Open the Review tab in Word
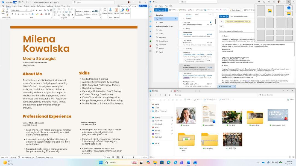Image resolution: width=296 pixels, height=166 pixels. coord(57,6)
